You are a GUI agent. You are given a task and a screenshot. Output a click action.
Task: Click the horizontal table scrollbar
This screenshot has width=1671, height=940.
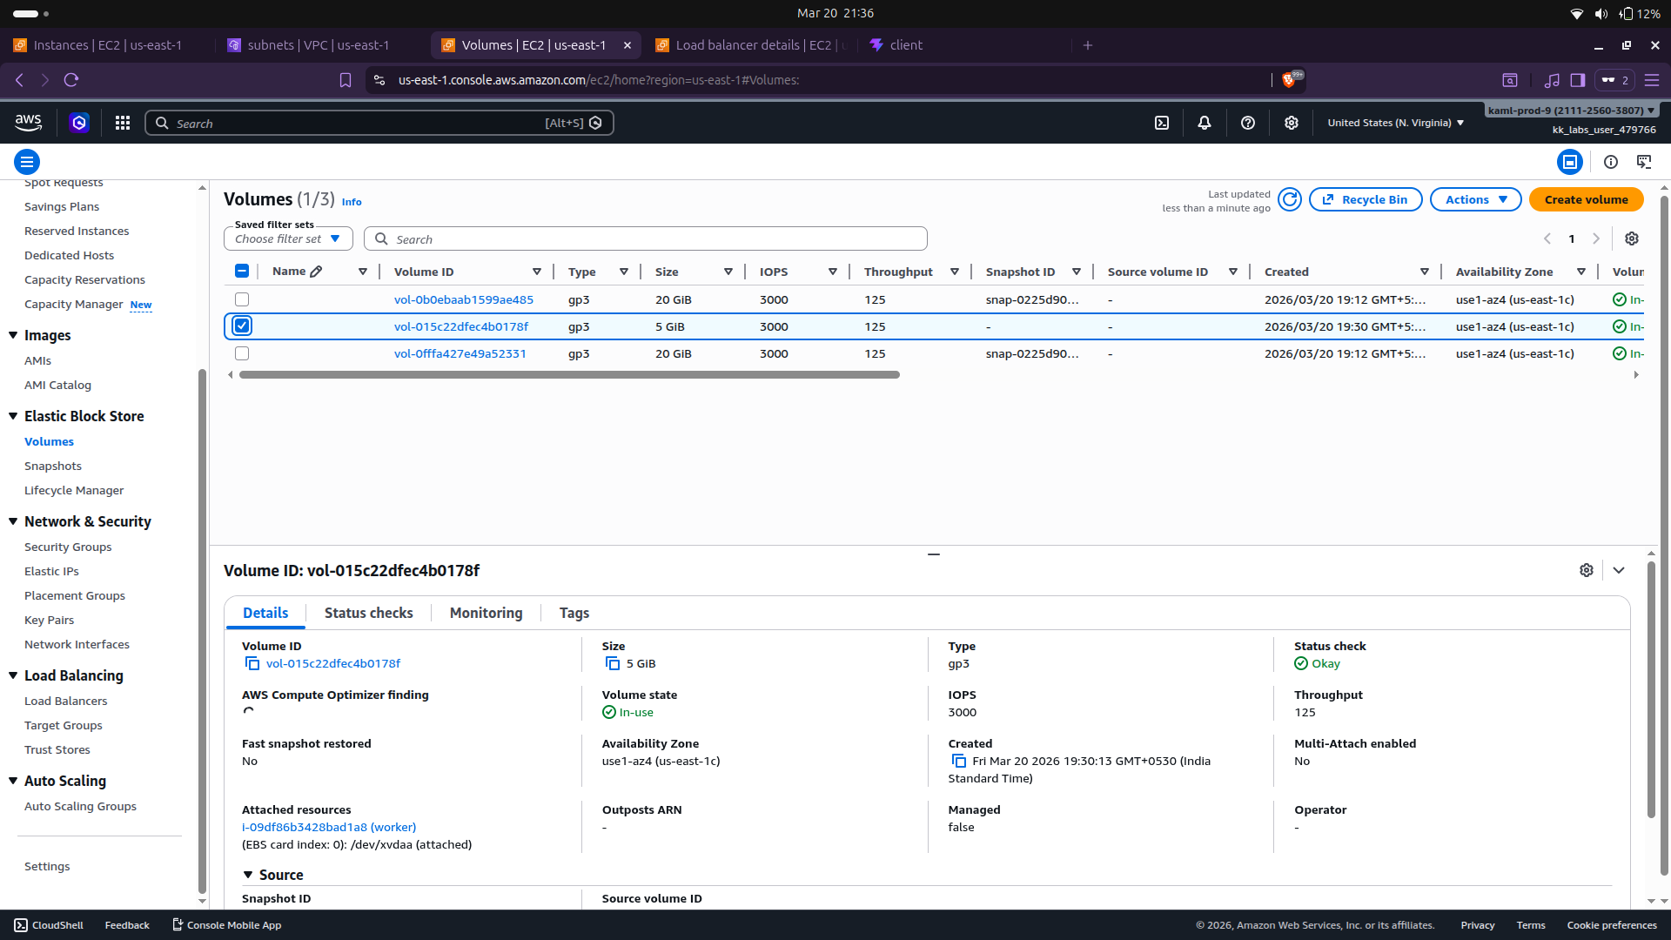tap(569, 375)
